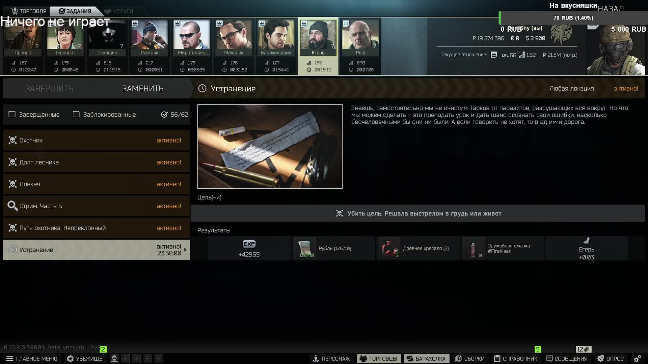Screen dimensions: 648x364
Task: Click the skull icon next to Убежище
Action: tap(114, 359)
